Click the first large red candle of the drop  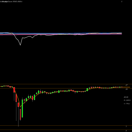tap(14, 90)
